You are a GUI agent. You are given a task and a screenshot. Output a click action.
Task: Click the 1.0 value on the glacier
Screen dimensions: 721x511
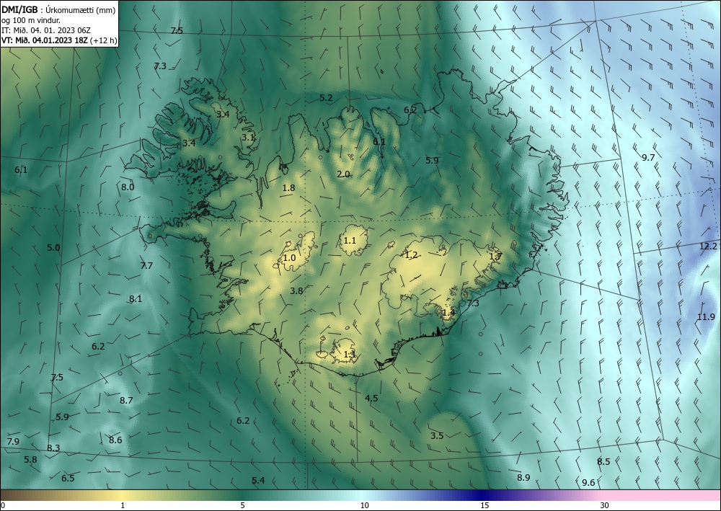point(290,258)
